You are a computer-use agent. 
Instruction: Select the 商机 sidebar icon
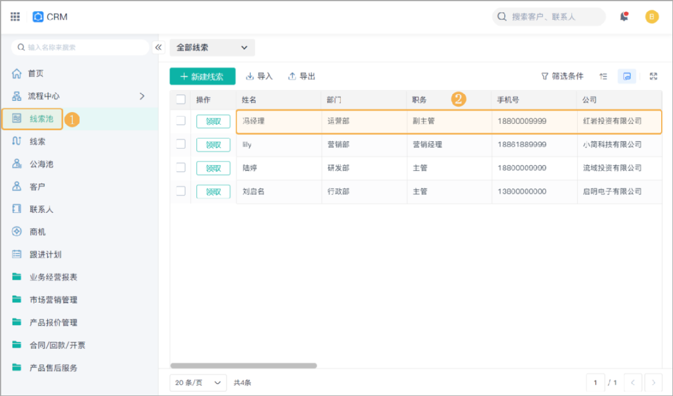point(16,231)
